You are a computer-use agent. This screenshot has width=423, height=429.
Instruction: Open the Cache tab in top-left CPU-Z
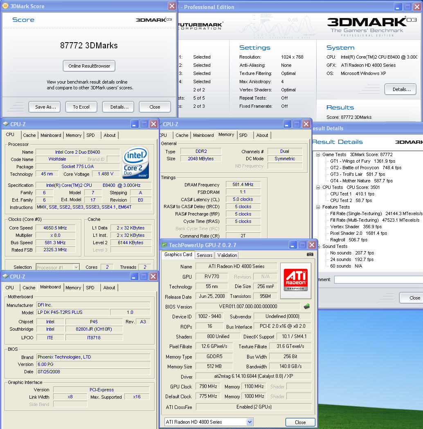pyautogui.click(x=29, y=135)
